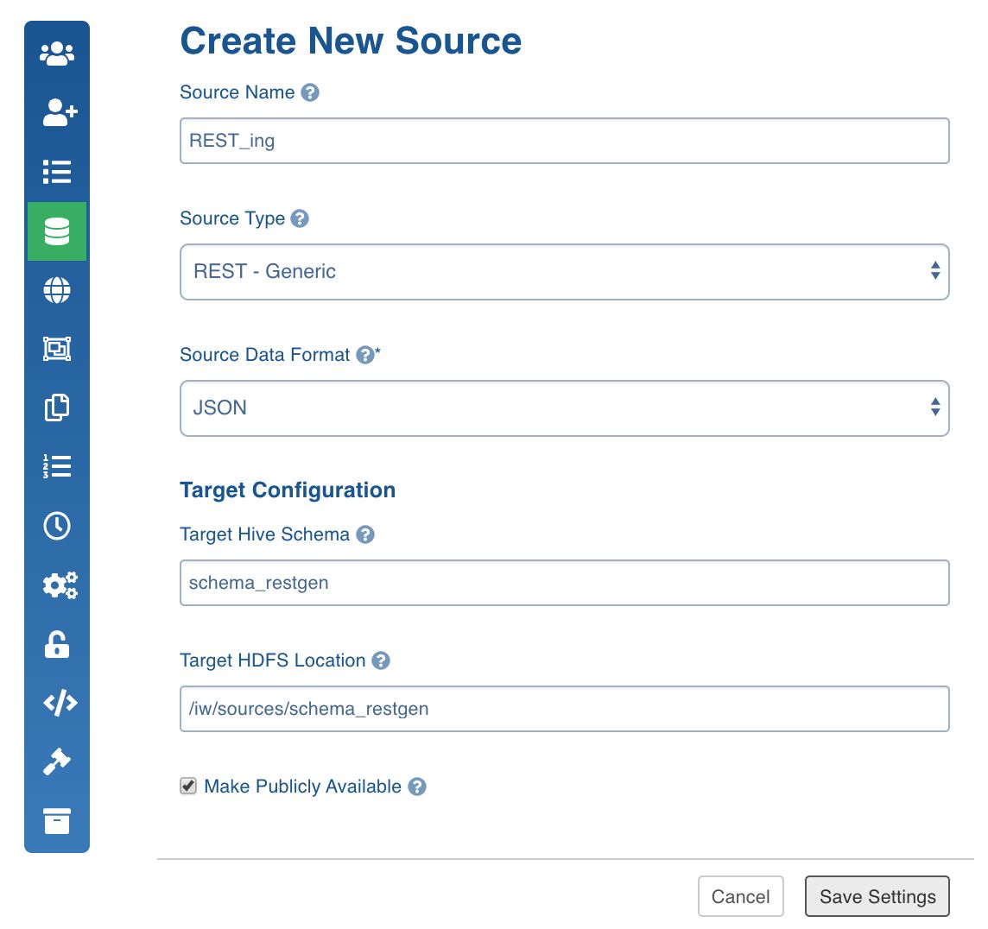This screenshot has height=929, width=988.
Task: Focus the Source Name field containing REST_ing
Action: point(565,141)
